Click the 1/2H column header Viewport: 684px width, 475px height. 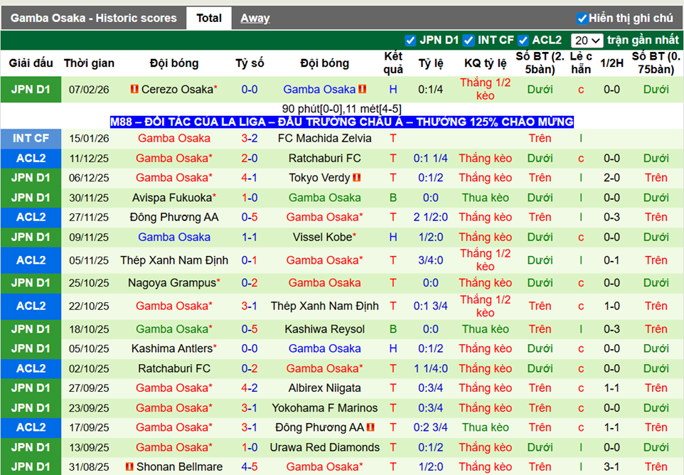point(611,63)
